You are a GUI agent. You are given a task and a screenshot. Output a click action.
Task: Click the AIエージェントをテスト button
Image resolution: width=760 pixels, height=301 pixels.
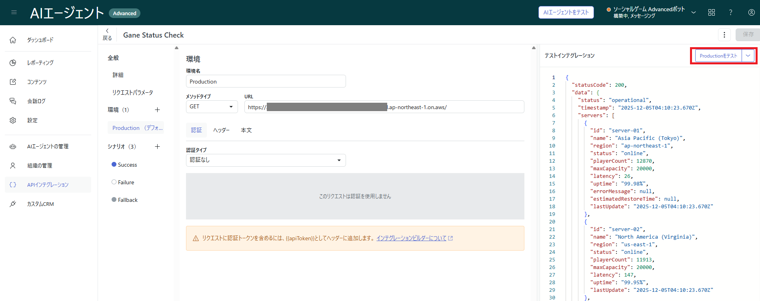(x=566, y=12)
